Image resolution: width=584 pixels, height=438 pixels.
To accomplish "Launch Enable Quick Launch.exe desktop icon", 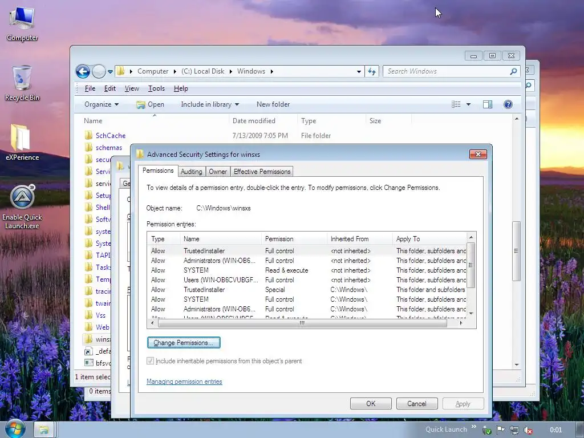I will (x=22, y=206).
